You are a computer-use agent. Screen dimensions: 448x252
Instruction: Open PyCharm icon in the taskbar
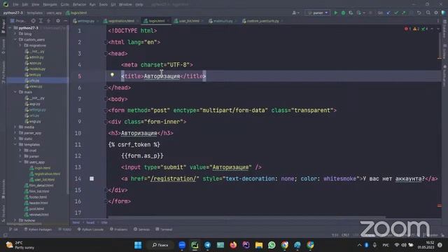pos(195,245)
